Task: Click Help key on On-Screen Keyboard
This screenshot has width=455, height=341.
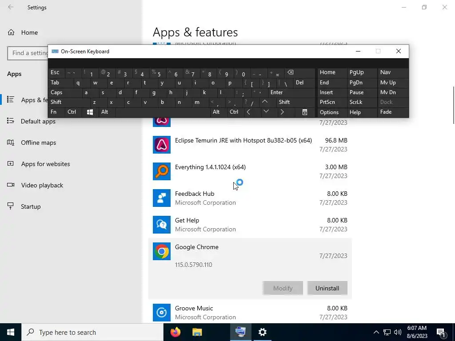Action: click(x=362, y=112)
